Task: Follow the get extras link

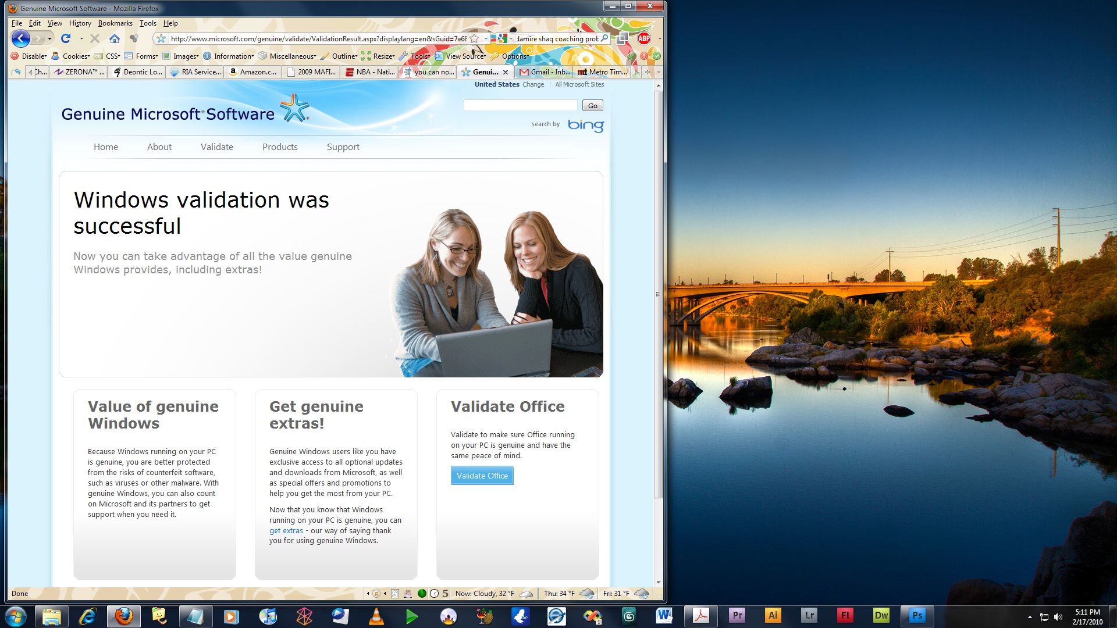Action: (286, 530)
